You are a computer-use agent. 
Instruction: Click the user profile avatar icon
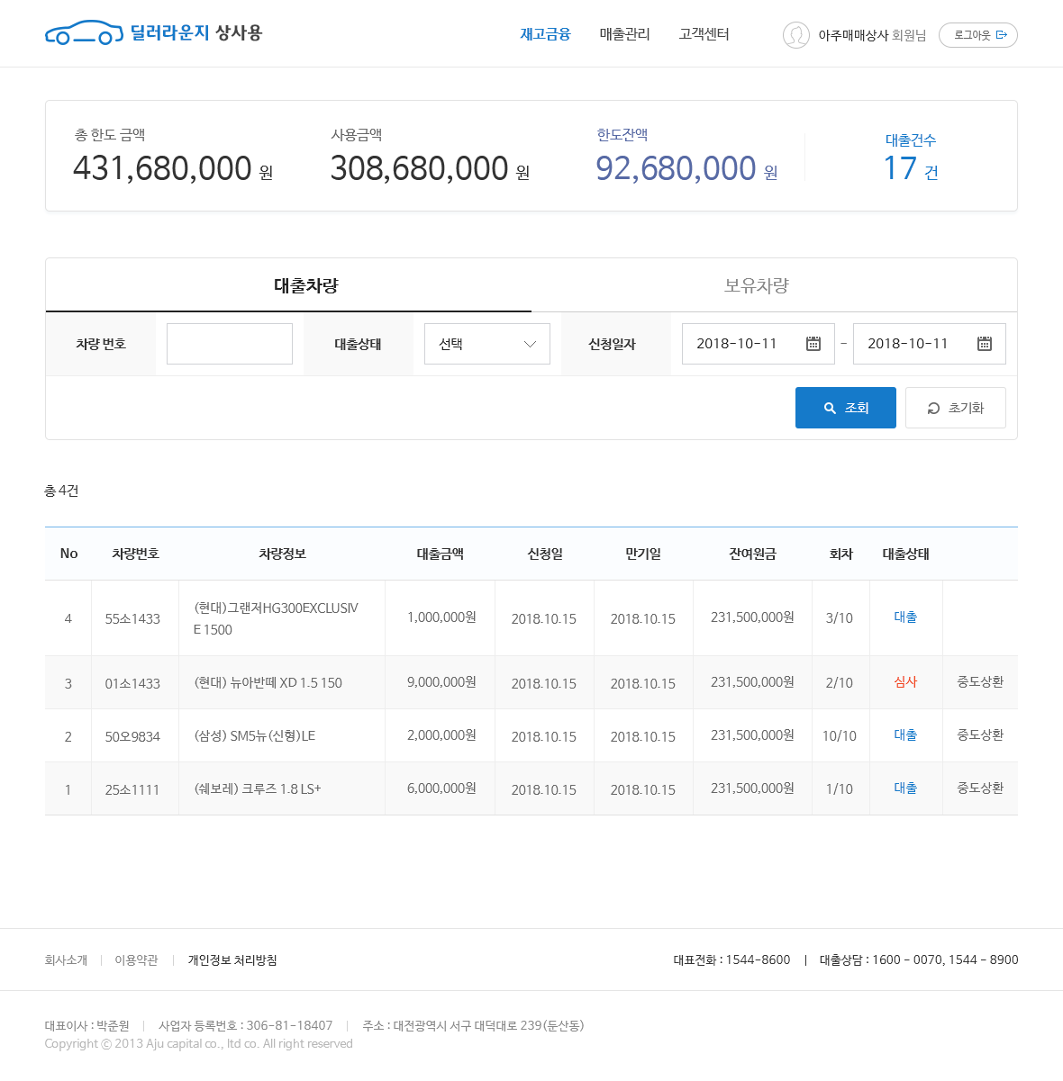[796, 36]
